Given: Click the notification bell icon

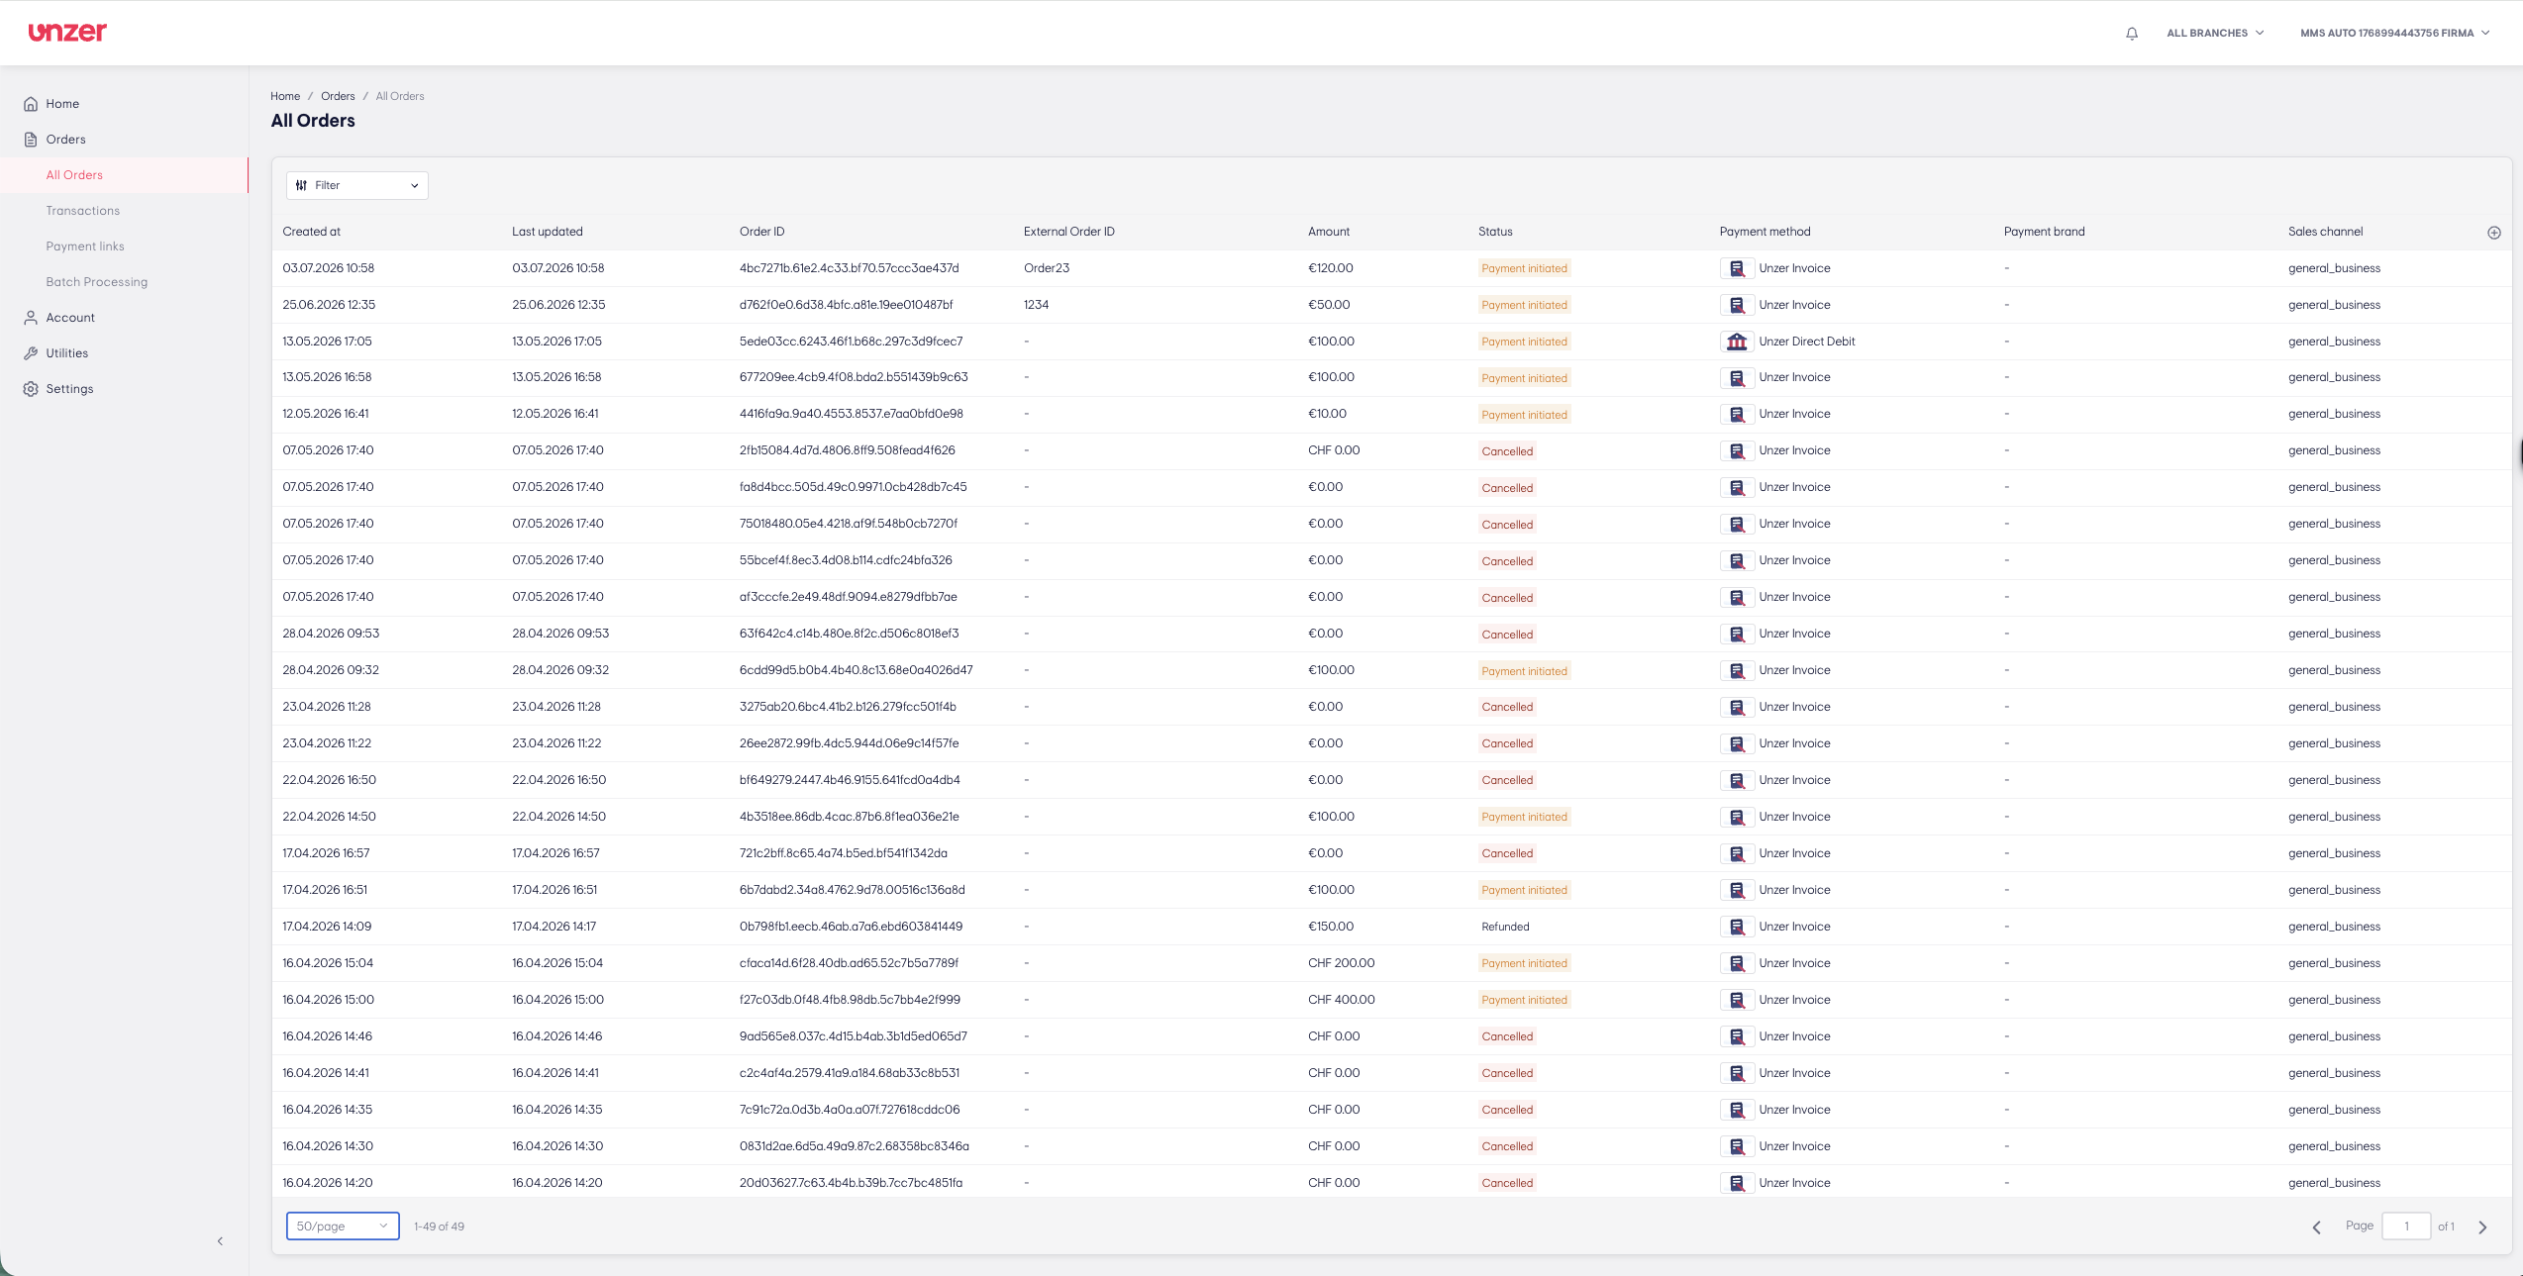Looking at the screenshot, I should pyautogui.click(x=2132, y=34).
